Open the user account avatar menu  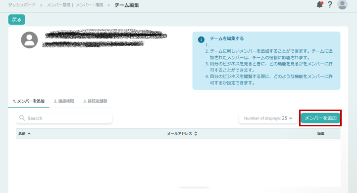(342, 4)
